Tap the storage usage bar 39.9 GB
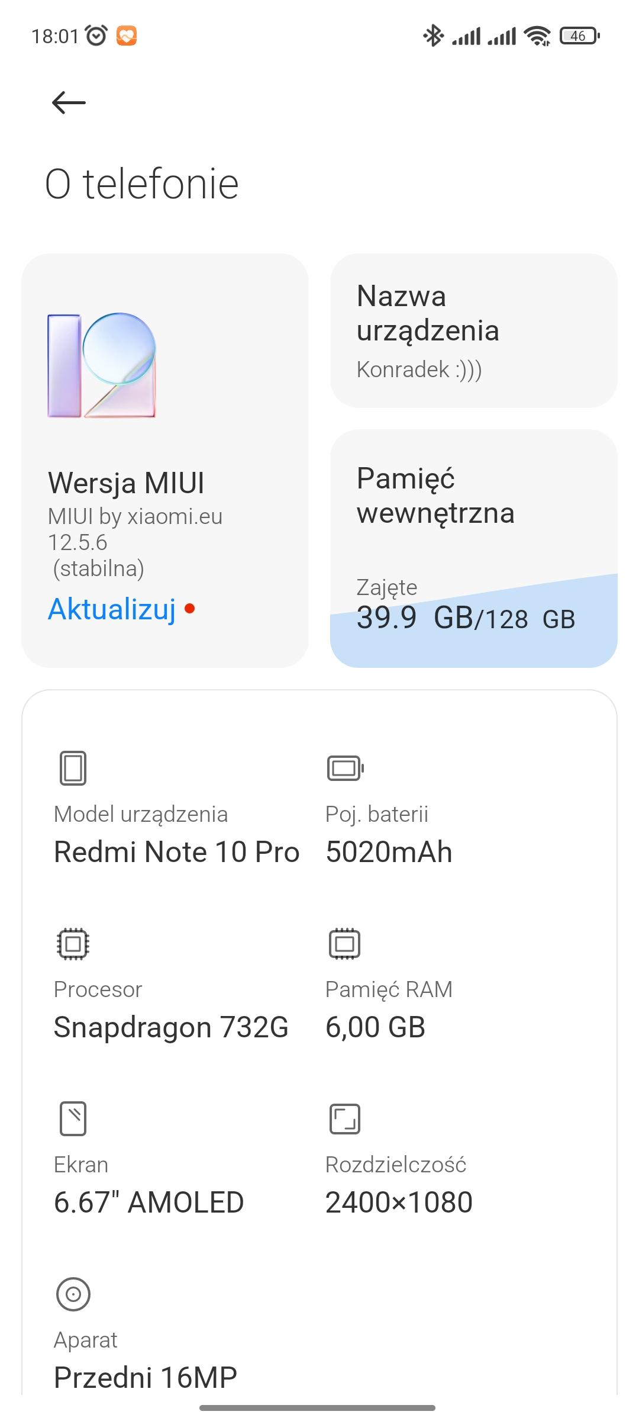Viewport: 639px width, 1421px height. tap(466, 619)
